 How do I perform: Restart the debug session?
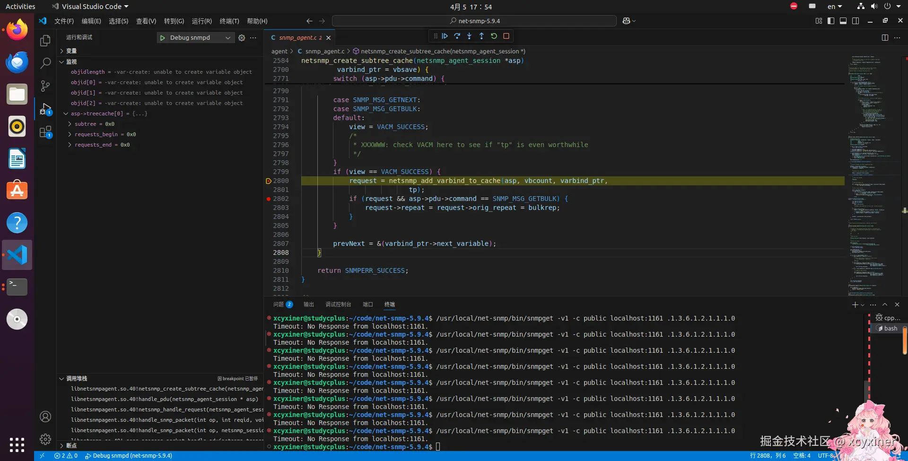pyautogui.click(x=494, y=36)
